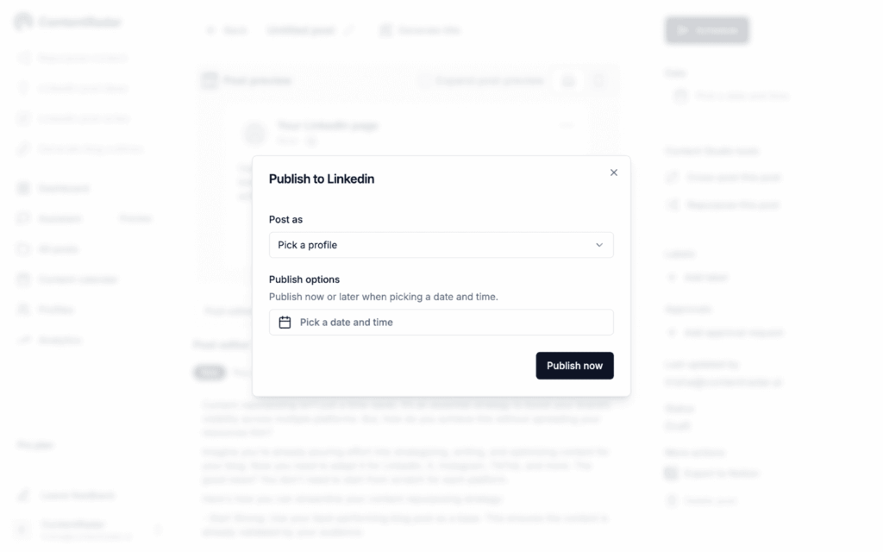Click Leave feedback in the sidebar
883x552 pixels.
tap(77, 496)
